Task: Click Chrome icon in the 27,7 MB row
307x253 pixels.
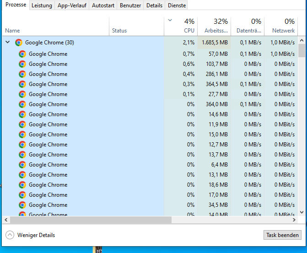Action: coord(22,94)
